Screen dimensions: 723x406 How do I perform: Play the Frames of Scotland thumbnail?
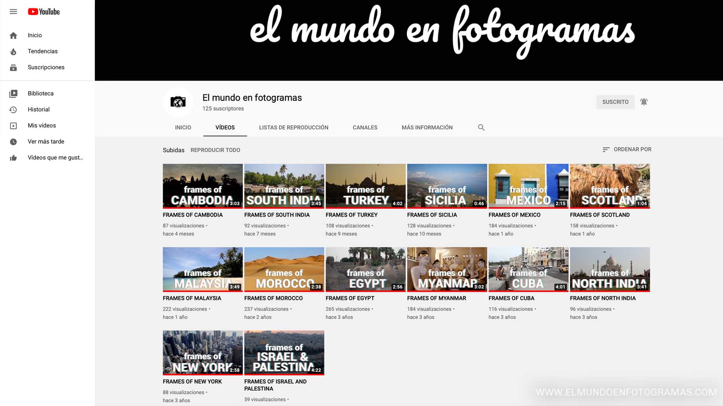click(x=610, y=186)
